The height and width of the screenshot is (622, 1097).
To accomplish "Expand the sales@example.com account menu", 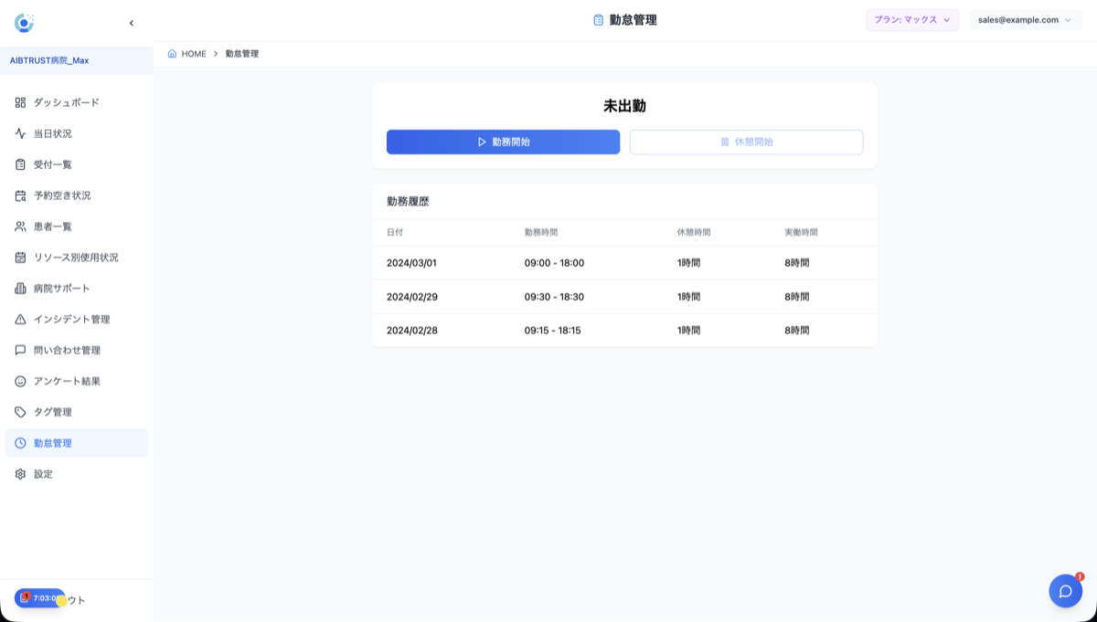I will (x=1024, y=20).
